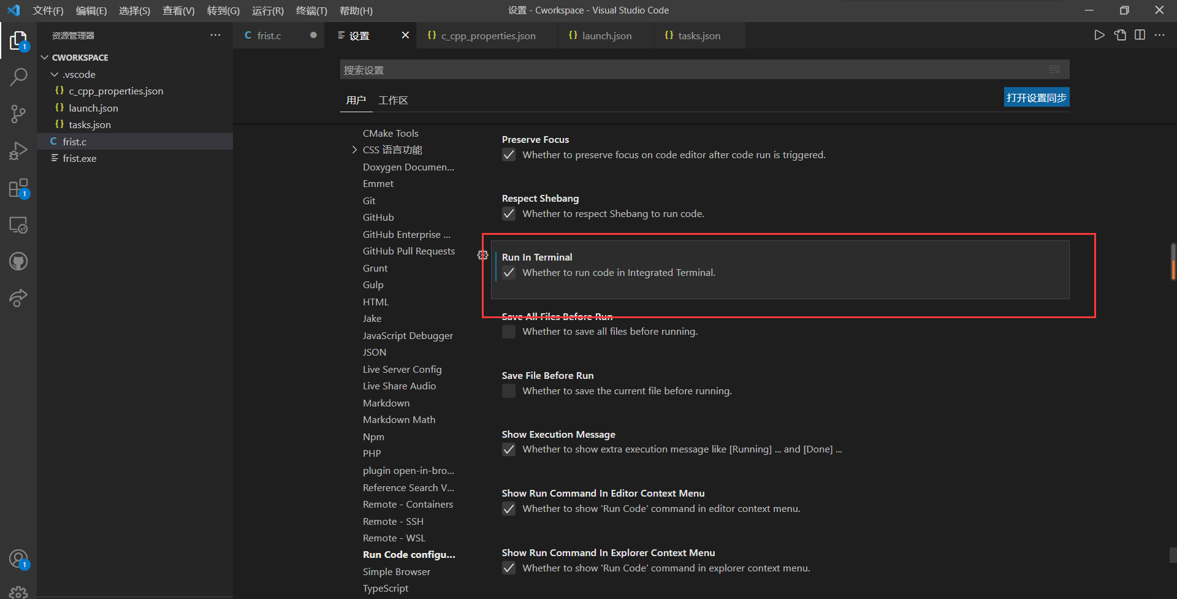Open Live Server Config settings category

402,369
